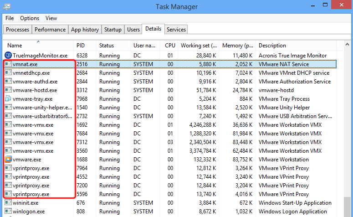Click the scrollbar up arrow
This screenshot has width=353, height=217.
347,45
